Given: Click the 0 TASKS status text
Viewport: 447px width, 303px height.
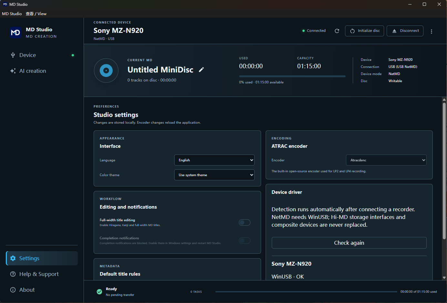Looking at the screenshot, I should click(196, 292).
